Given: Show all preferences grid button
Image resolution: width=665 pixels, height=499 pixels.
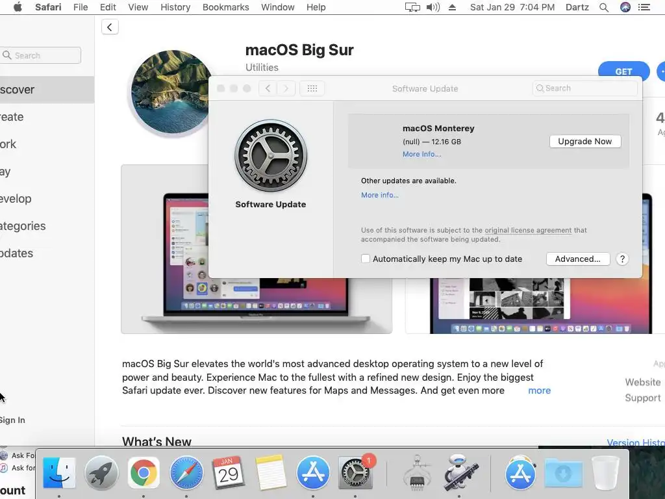Looking at the screenshot, I should [x=312, y=88].
